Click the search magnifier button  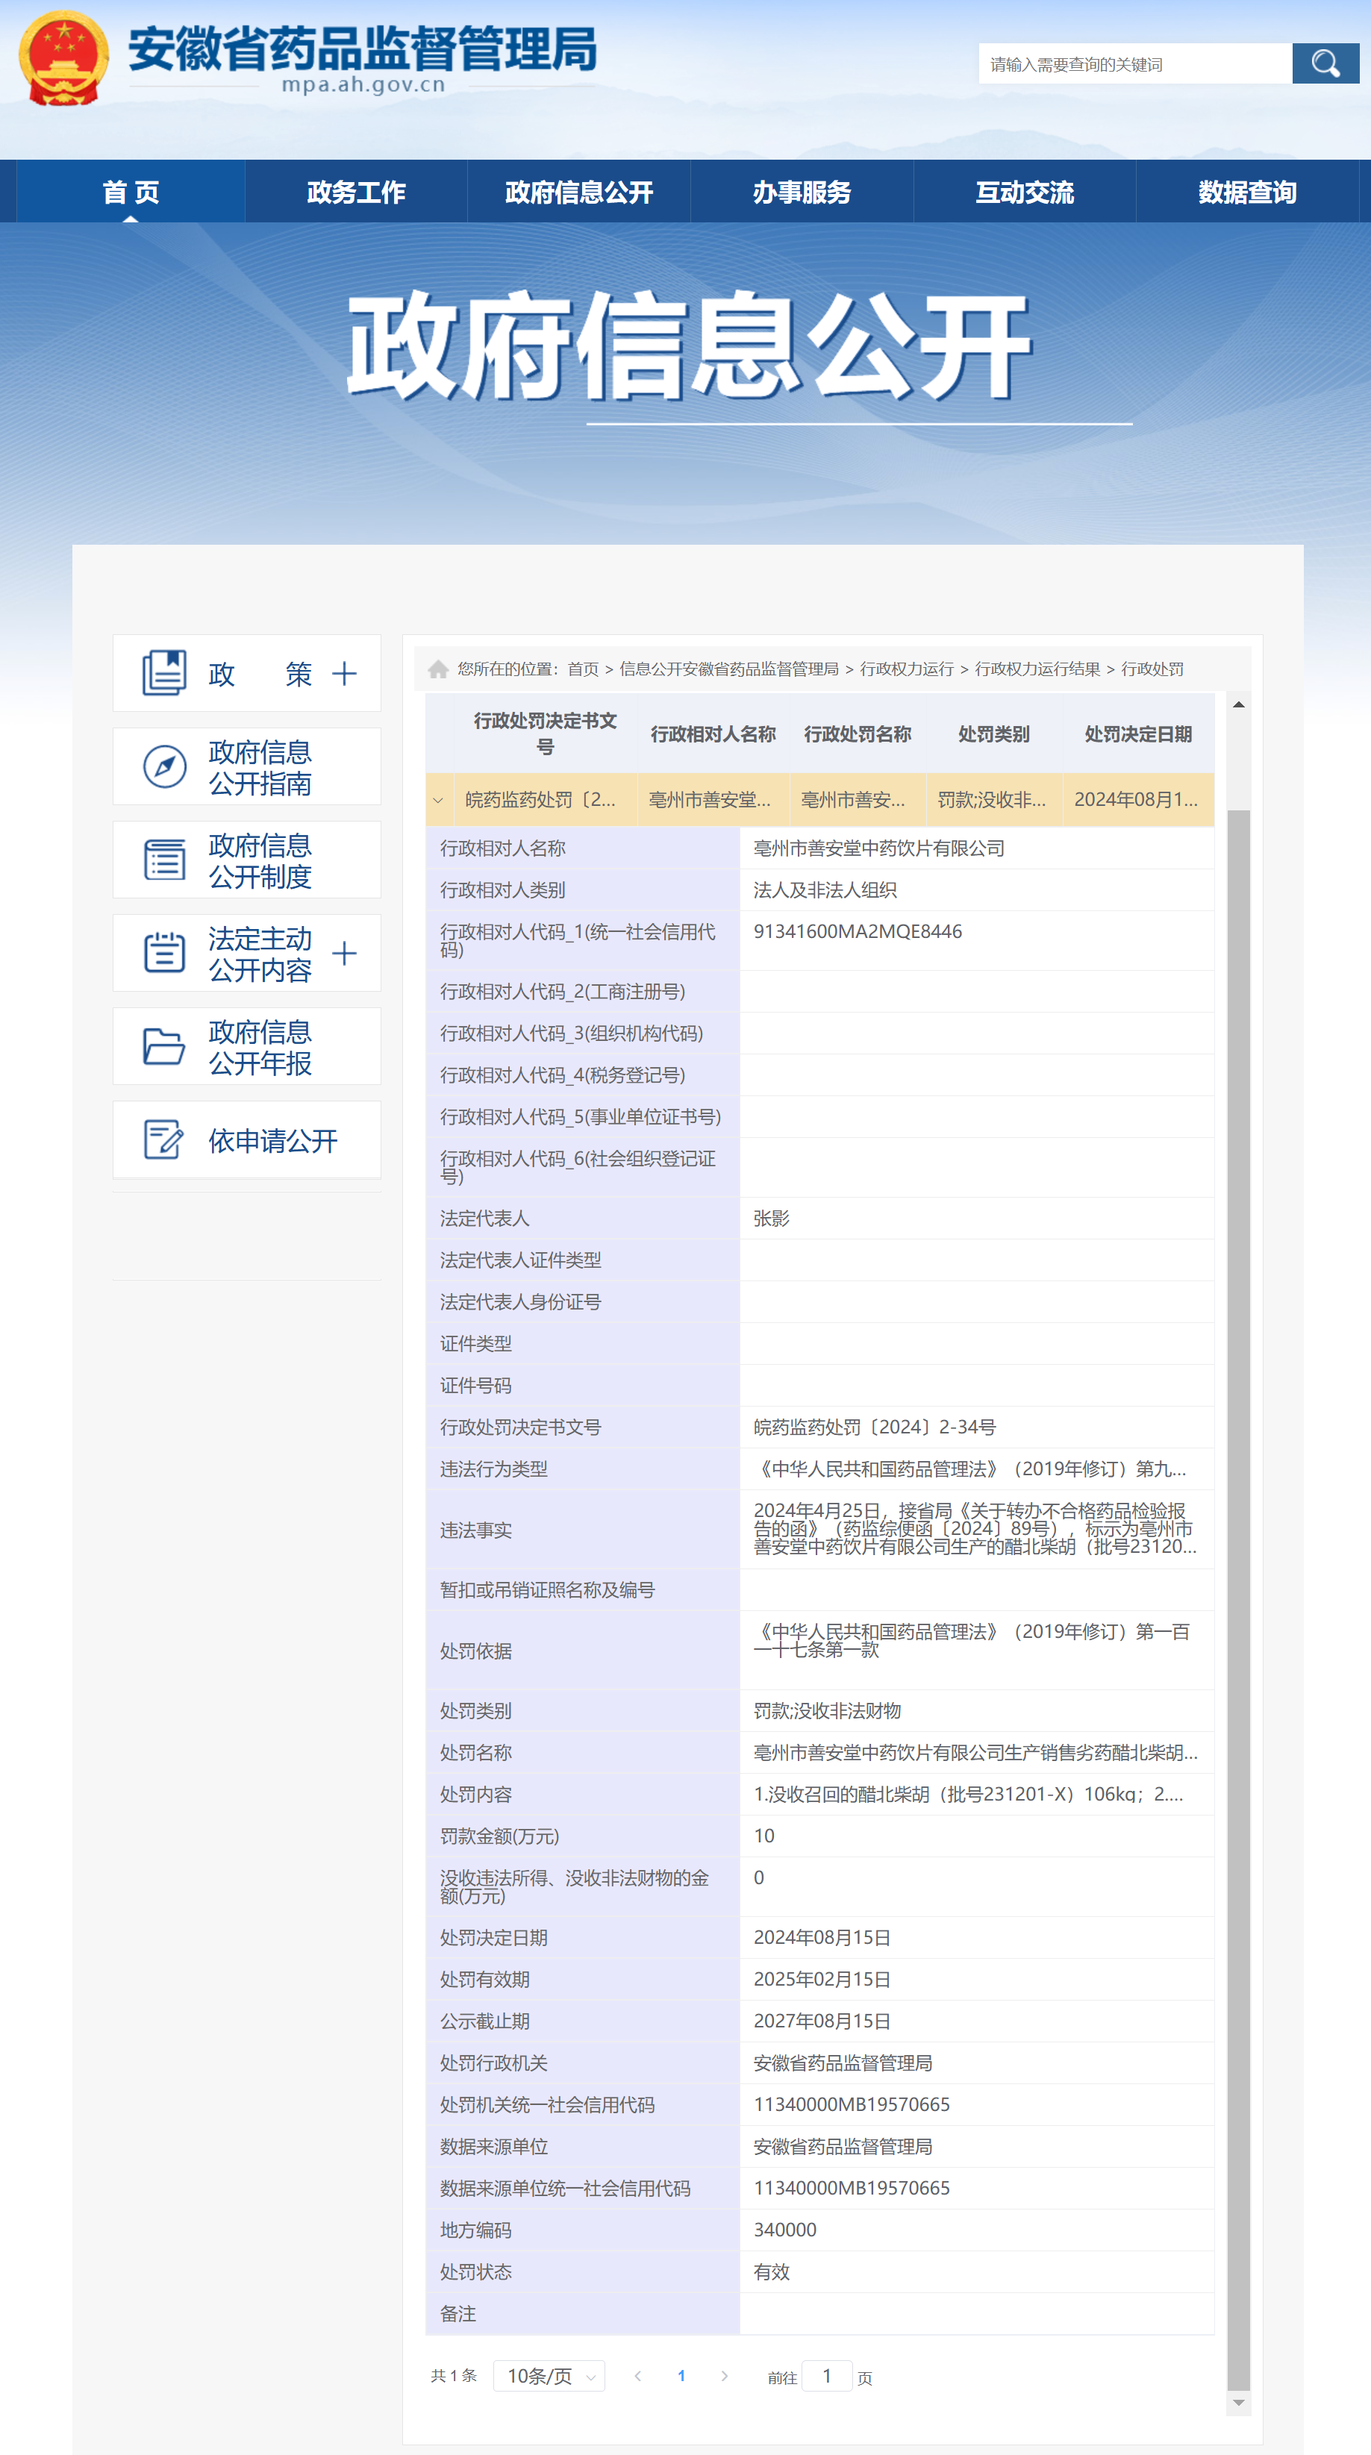(1325, 64)
